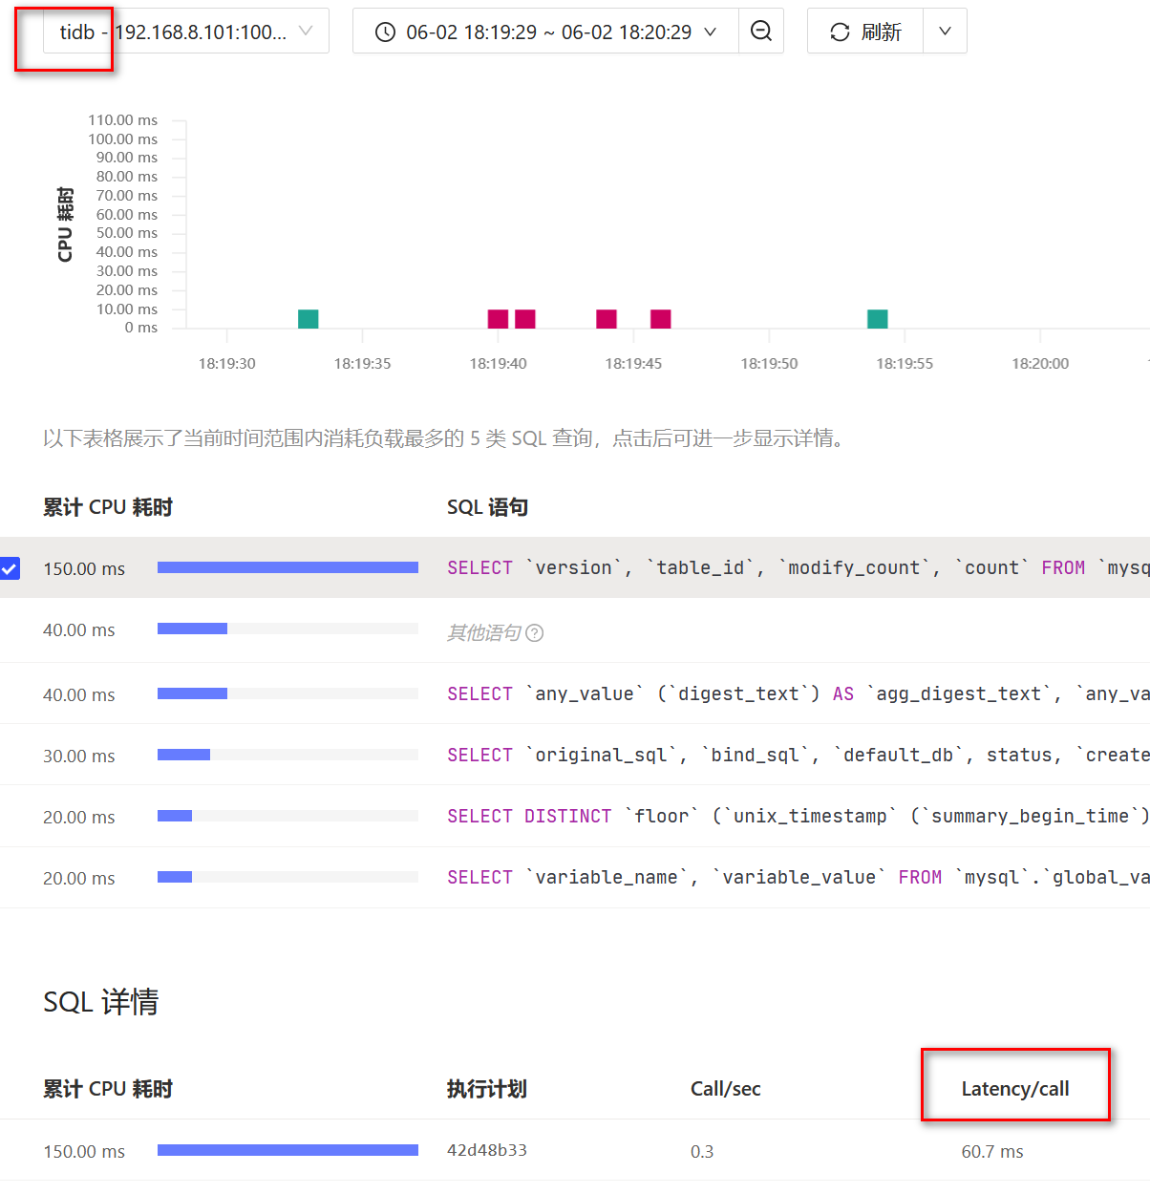Click the Latency/call column header
The image size is (1150, 1194).
tap(1014, 1089)
